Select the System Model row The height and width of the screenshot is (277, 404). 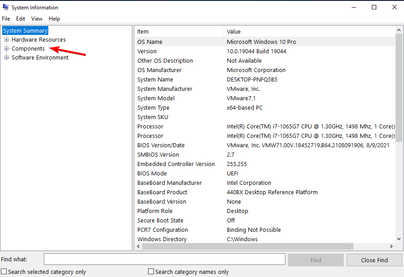(266, 98)
